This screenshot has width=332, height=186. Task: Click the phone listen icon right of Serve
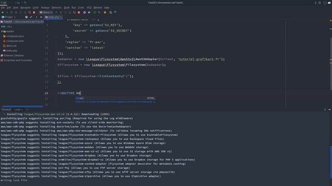(x=74, y=12)
